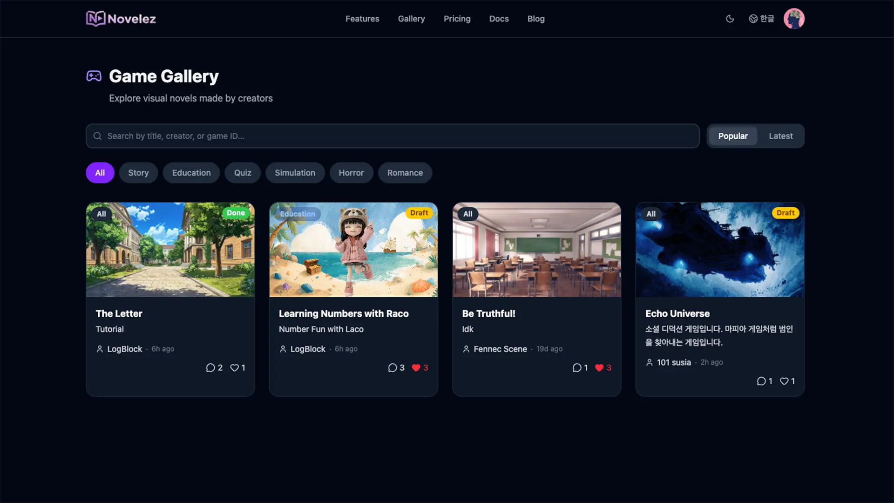Click the Novelez logo

[121, 19]
